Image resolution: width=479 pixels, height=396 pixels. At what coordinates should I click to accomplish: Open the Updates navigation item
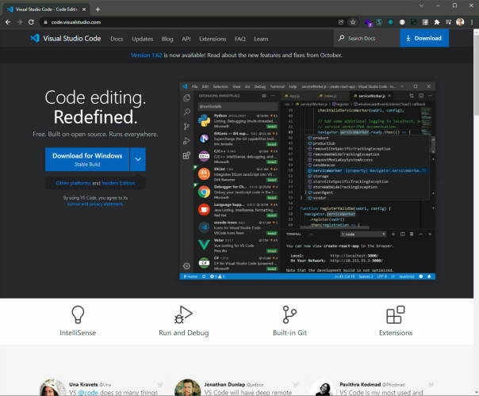[x=143, y=39]
